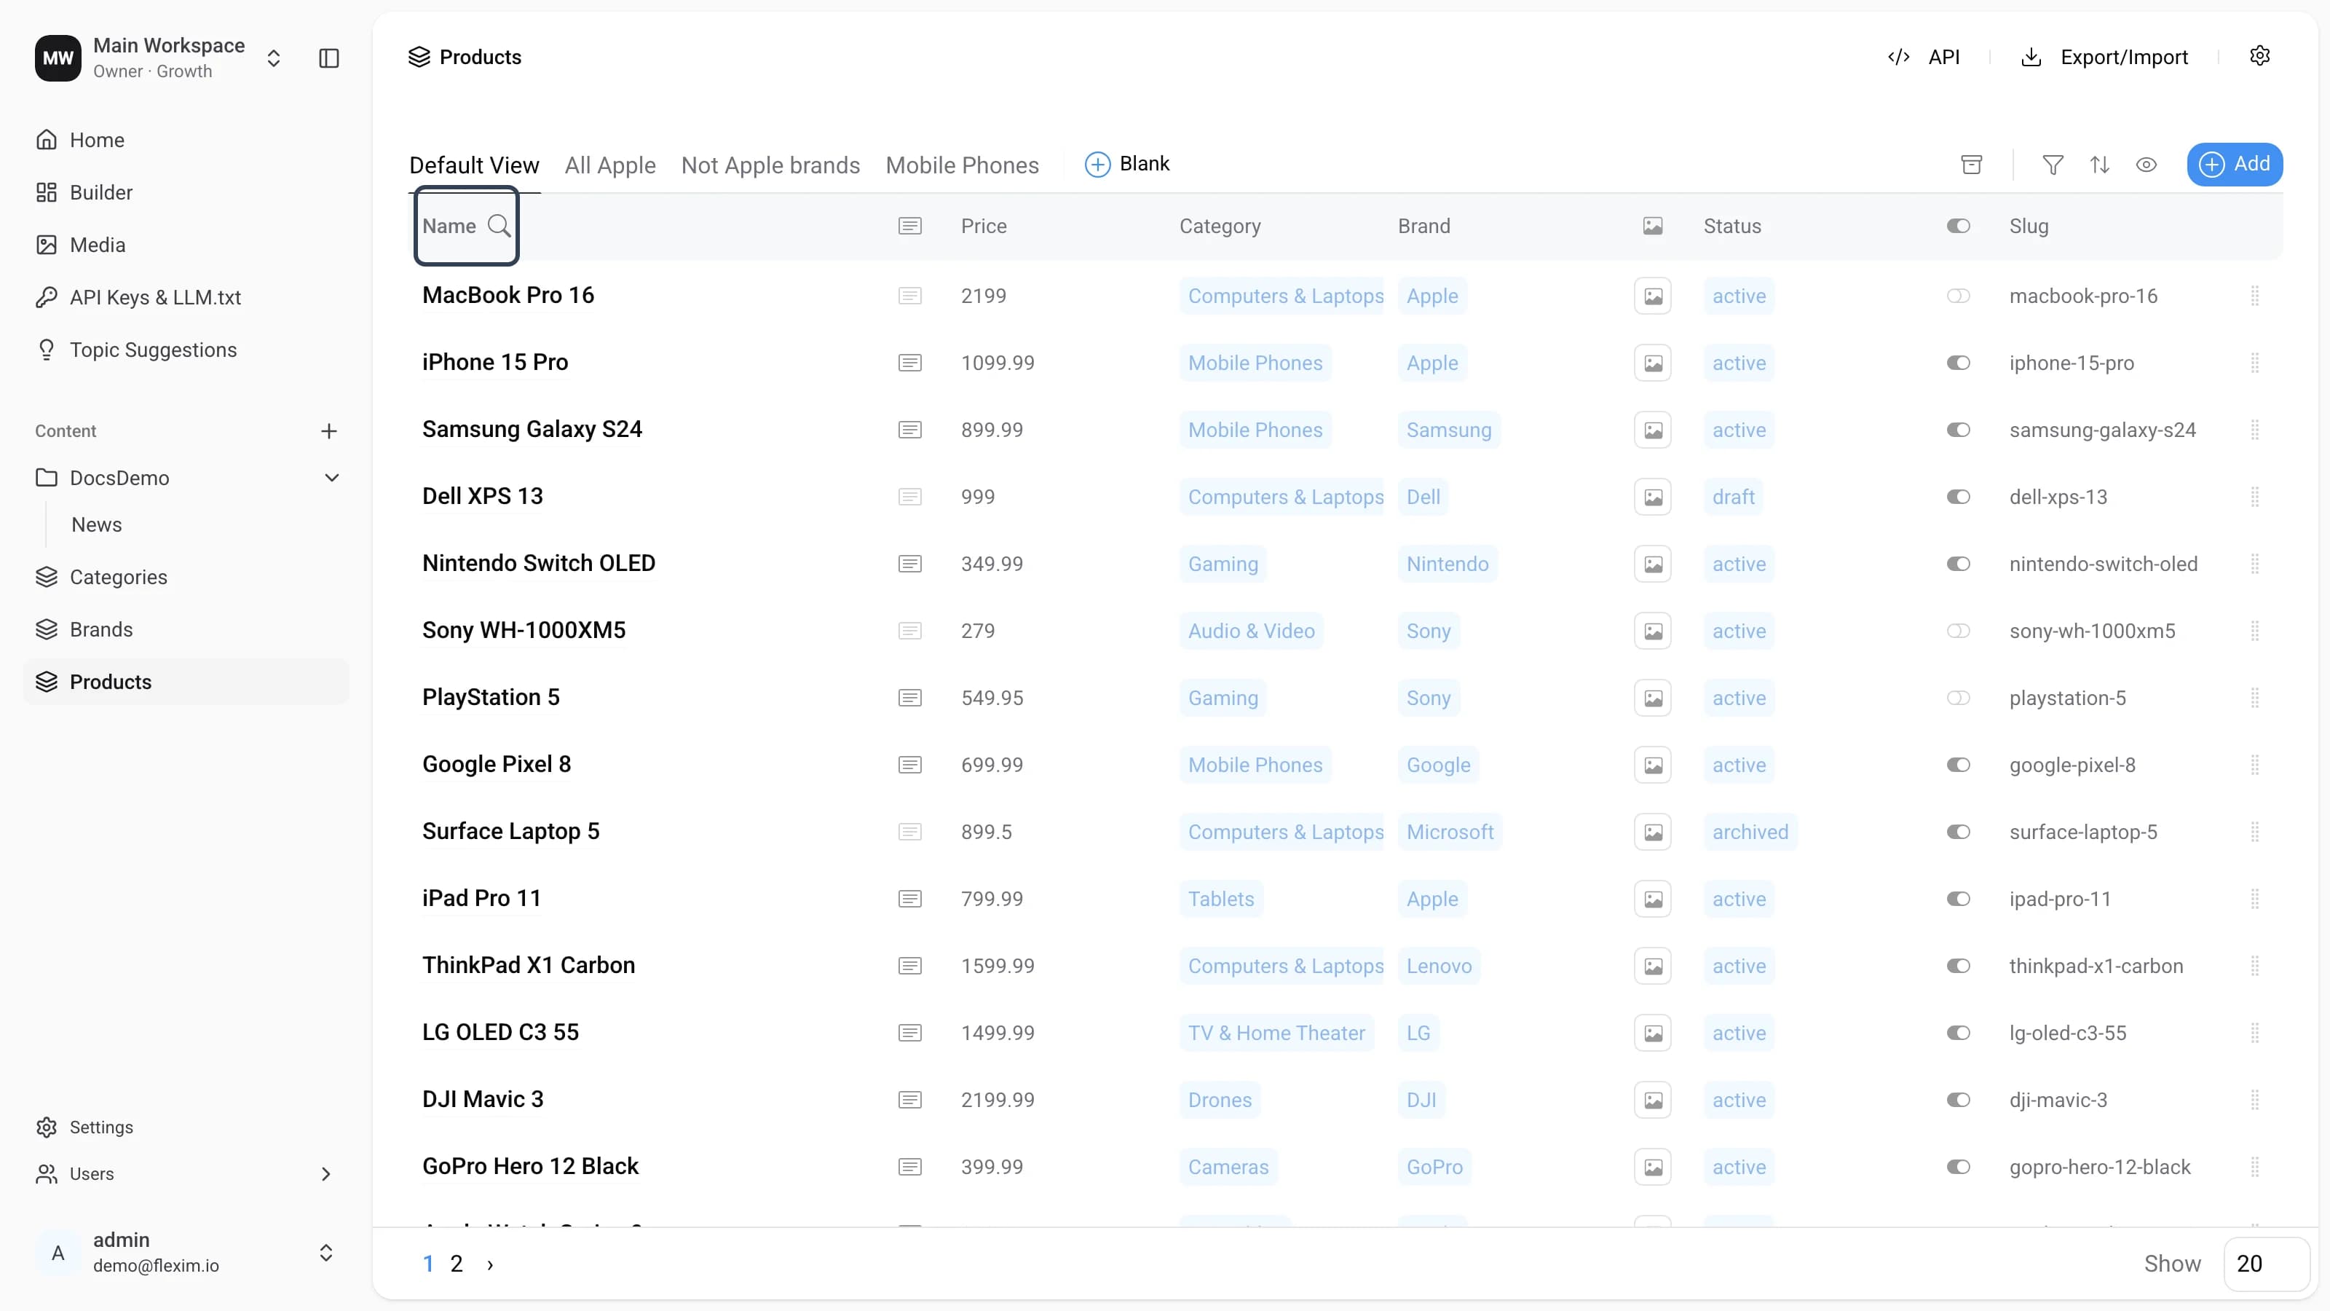The height and width of the screenshot is (1311, 2330).
Task: Expand the Users submenu arrow
Action: click(x=325, y=1173)
